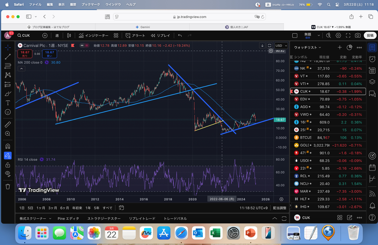This screenshot has width=378, height=245.
Task: Click the リプレイ button
Action: coord(160,35)
